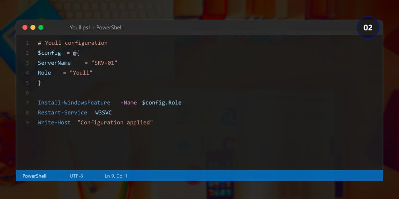The width and height of the screenshot is (399, 199).
Task: Click the circular 02 badge
Action: [x=368, y=28]
